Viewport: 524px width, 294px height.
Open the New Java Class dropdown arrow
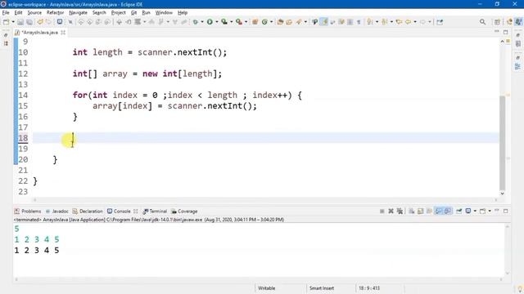pos(271,22)
